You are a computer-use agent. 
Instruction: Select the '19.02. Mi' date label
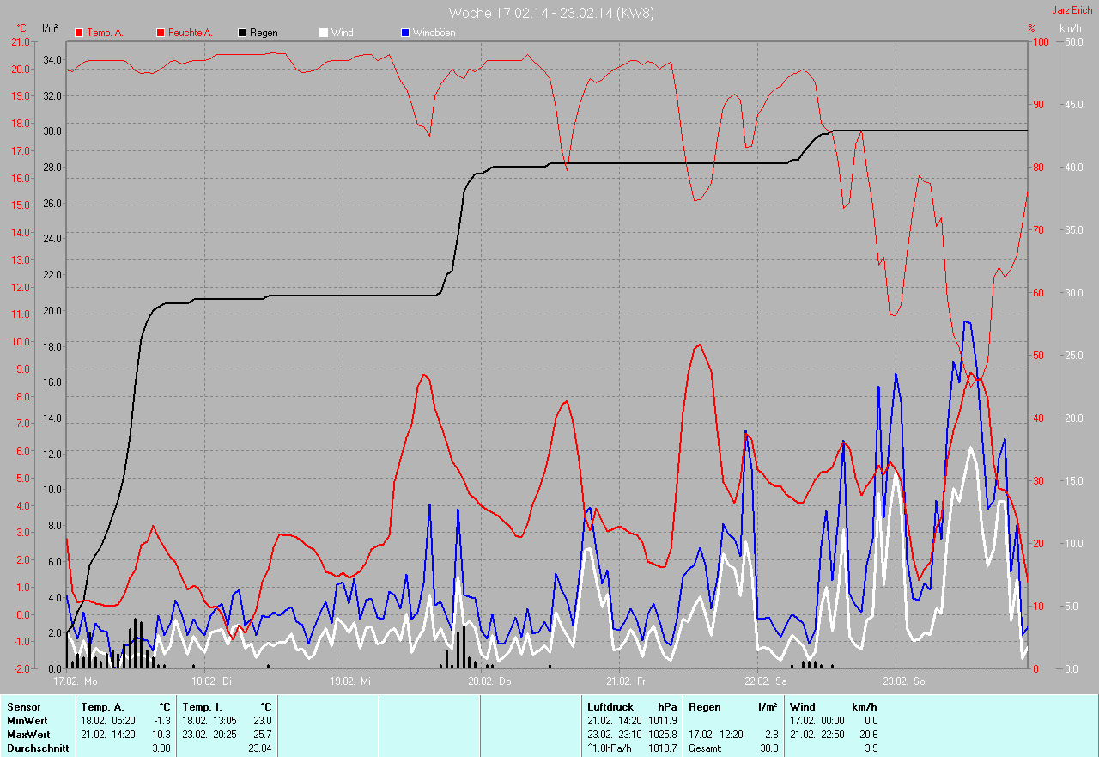pos(350,681)
